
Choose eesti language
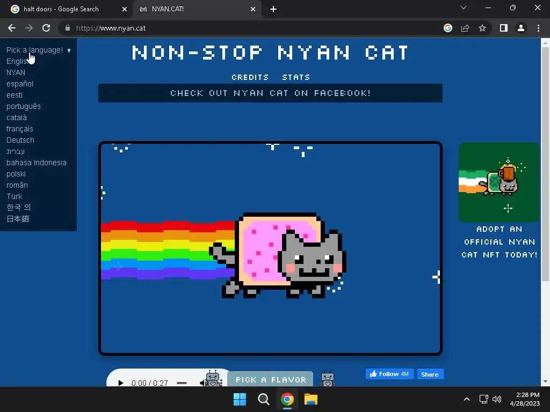(x=15, y=95)
